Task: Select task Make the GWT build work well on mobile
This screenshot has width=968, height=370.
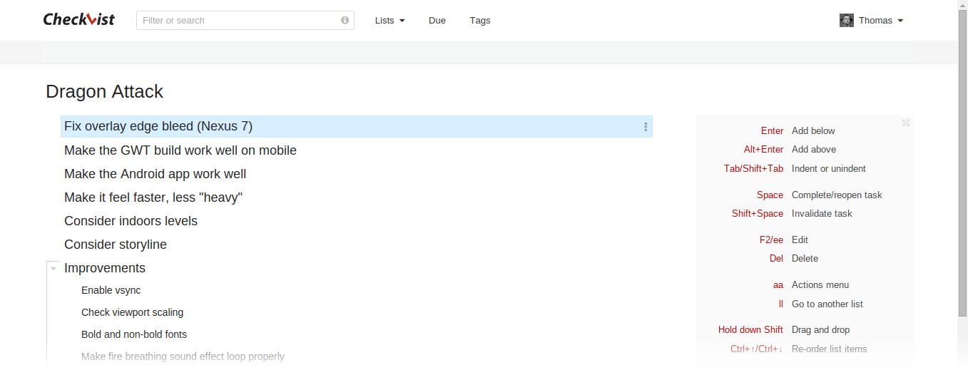Action: pos(180,150)
